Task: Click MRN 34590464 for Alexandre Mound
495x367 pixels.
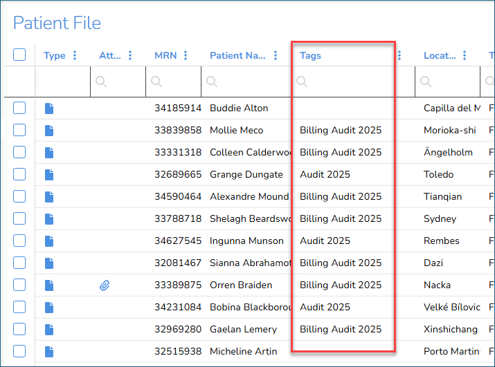Action: click(178, 196)
